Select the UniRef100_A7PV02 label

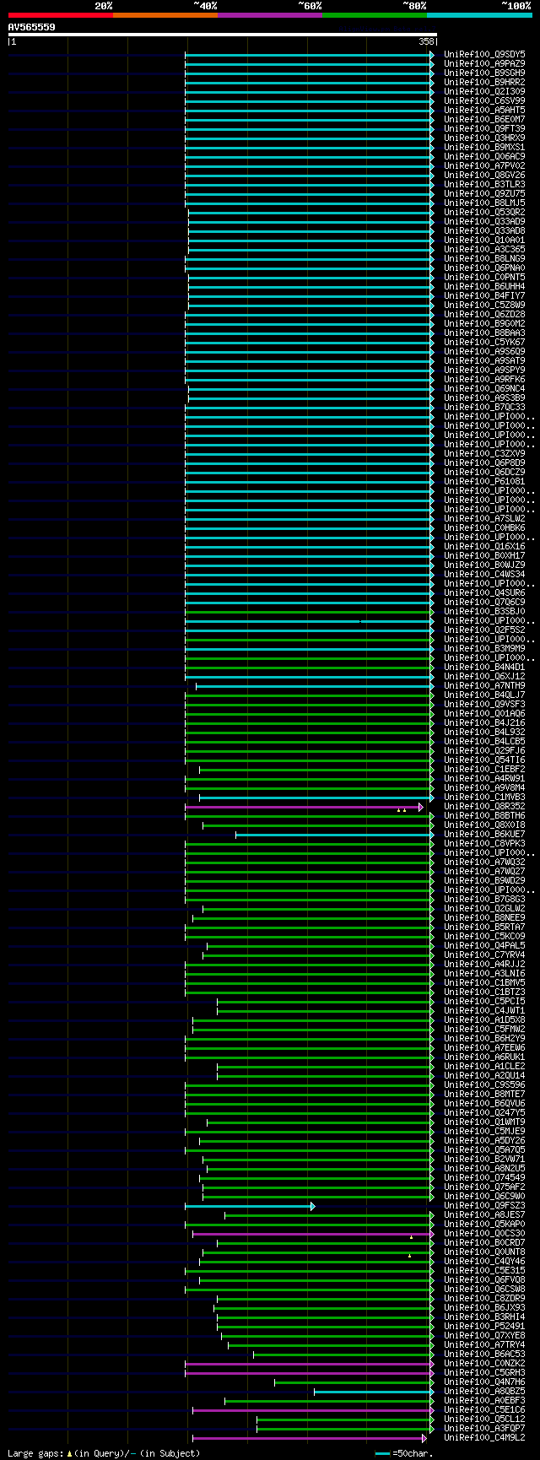coord(484,165)
